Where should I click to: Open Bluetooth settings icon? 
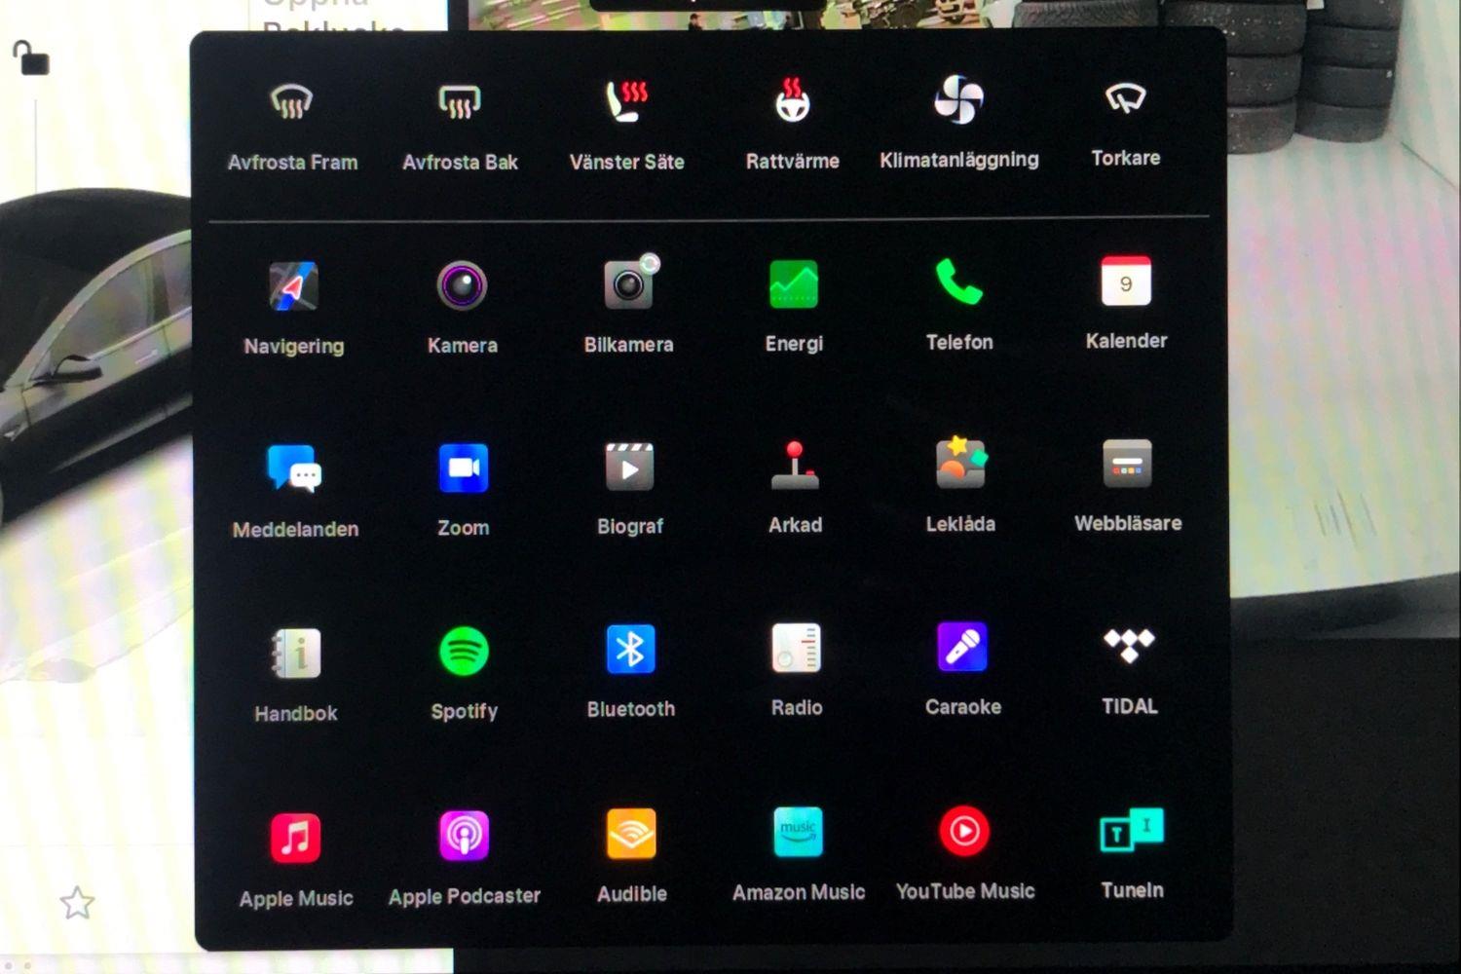pos(630,650)
